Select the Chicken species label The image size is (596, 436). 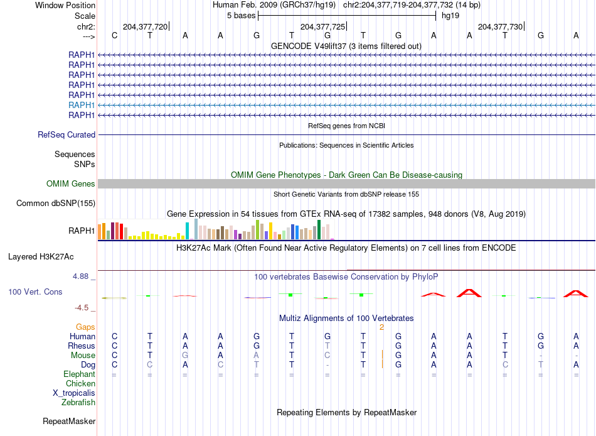(x=80, y=383)
